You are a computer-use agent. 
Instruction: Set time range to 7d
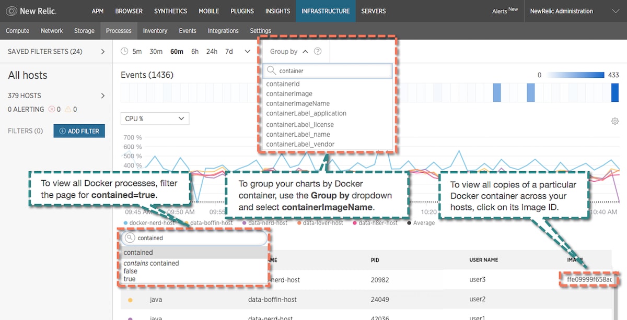point(229,52)
